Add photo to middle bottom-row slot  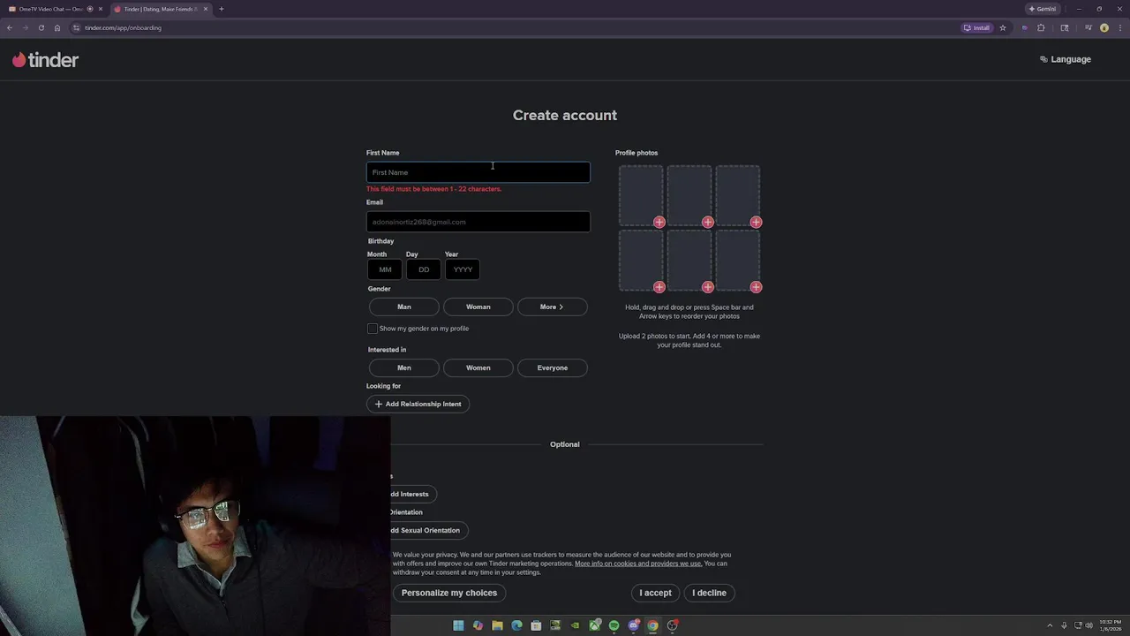(x=708, y=287)
